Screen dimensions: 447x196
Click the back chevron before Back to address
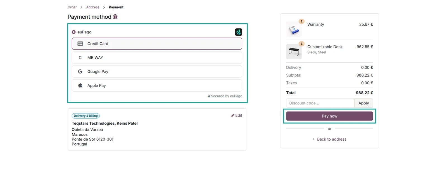[313, 139]
